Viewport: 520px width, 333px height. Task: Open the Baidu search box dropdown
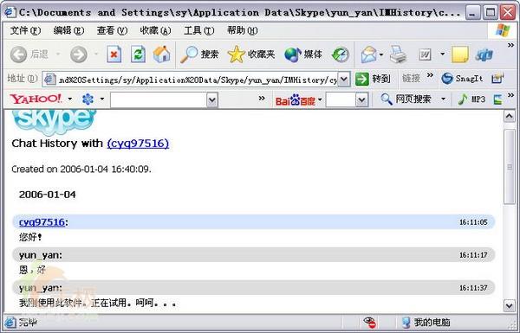(x=361, y=99)
